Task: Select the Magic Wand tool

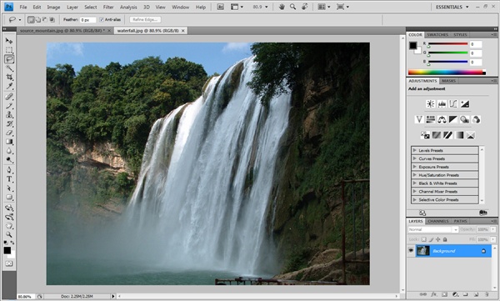Action: click(x=9, y=68)
